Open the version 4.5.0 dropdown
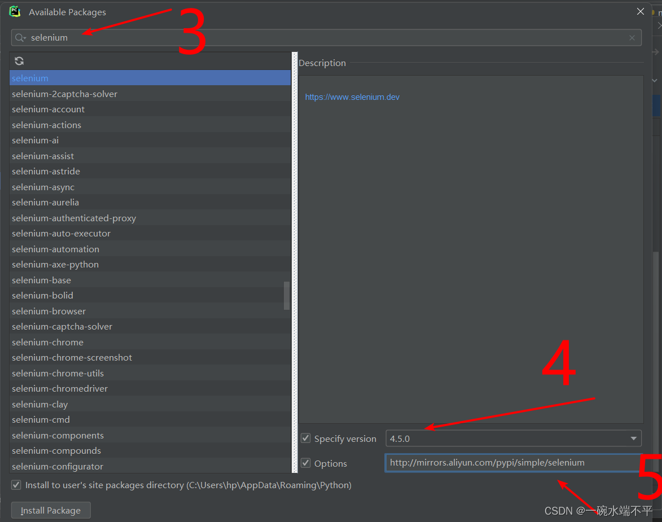Viewport: 662px width, 522px height. [514, 438]
